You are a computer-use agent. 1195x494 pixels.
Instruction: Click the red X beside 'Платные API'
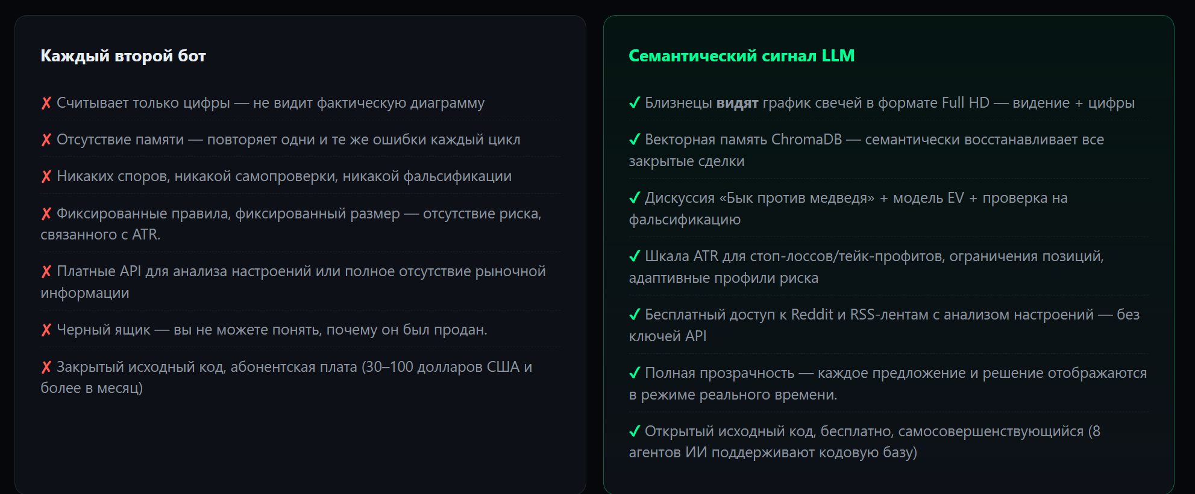46,272
